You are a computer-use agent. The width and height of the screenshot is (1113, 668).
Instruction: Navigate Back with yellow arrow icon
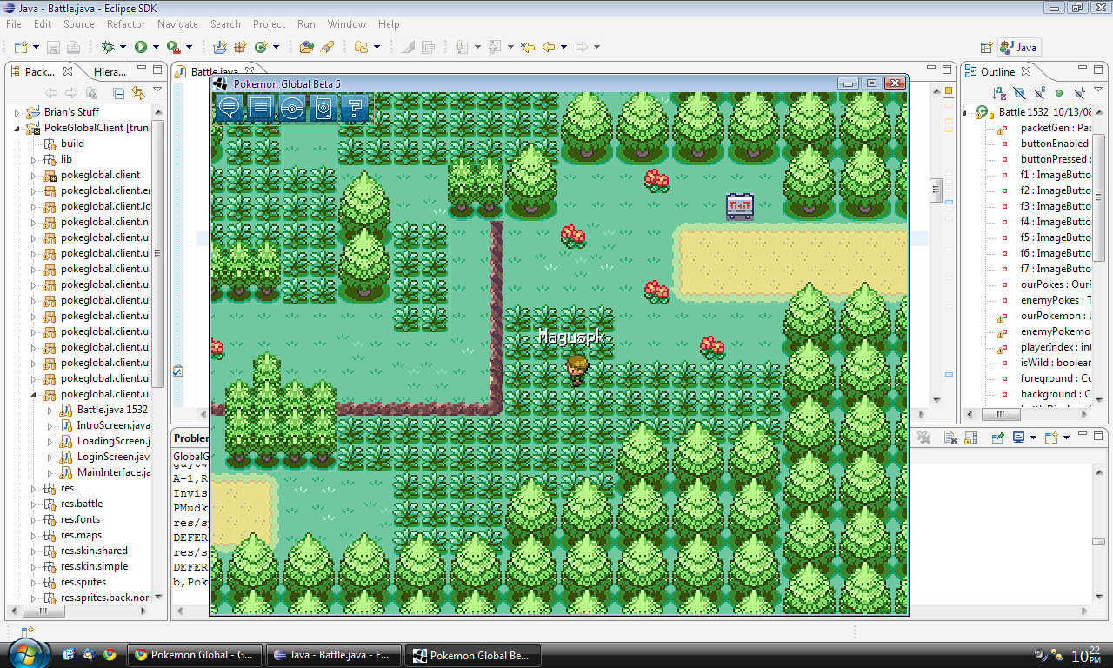pyautogui.click(x=549, y=47)
